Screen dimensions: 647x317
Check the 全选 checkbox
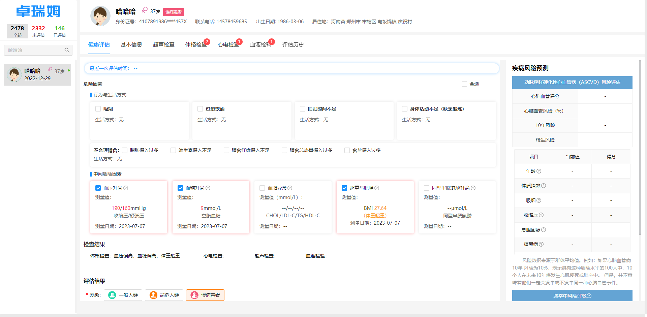pyautogui.click(x=464, y=84)
